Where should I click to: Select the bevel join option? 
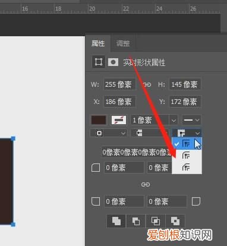coord(187,167)
